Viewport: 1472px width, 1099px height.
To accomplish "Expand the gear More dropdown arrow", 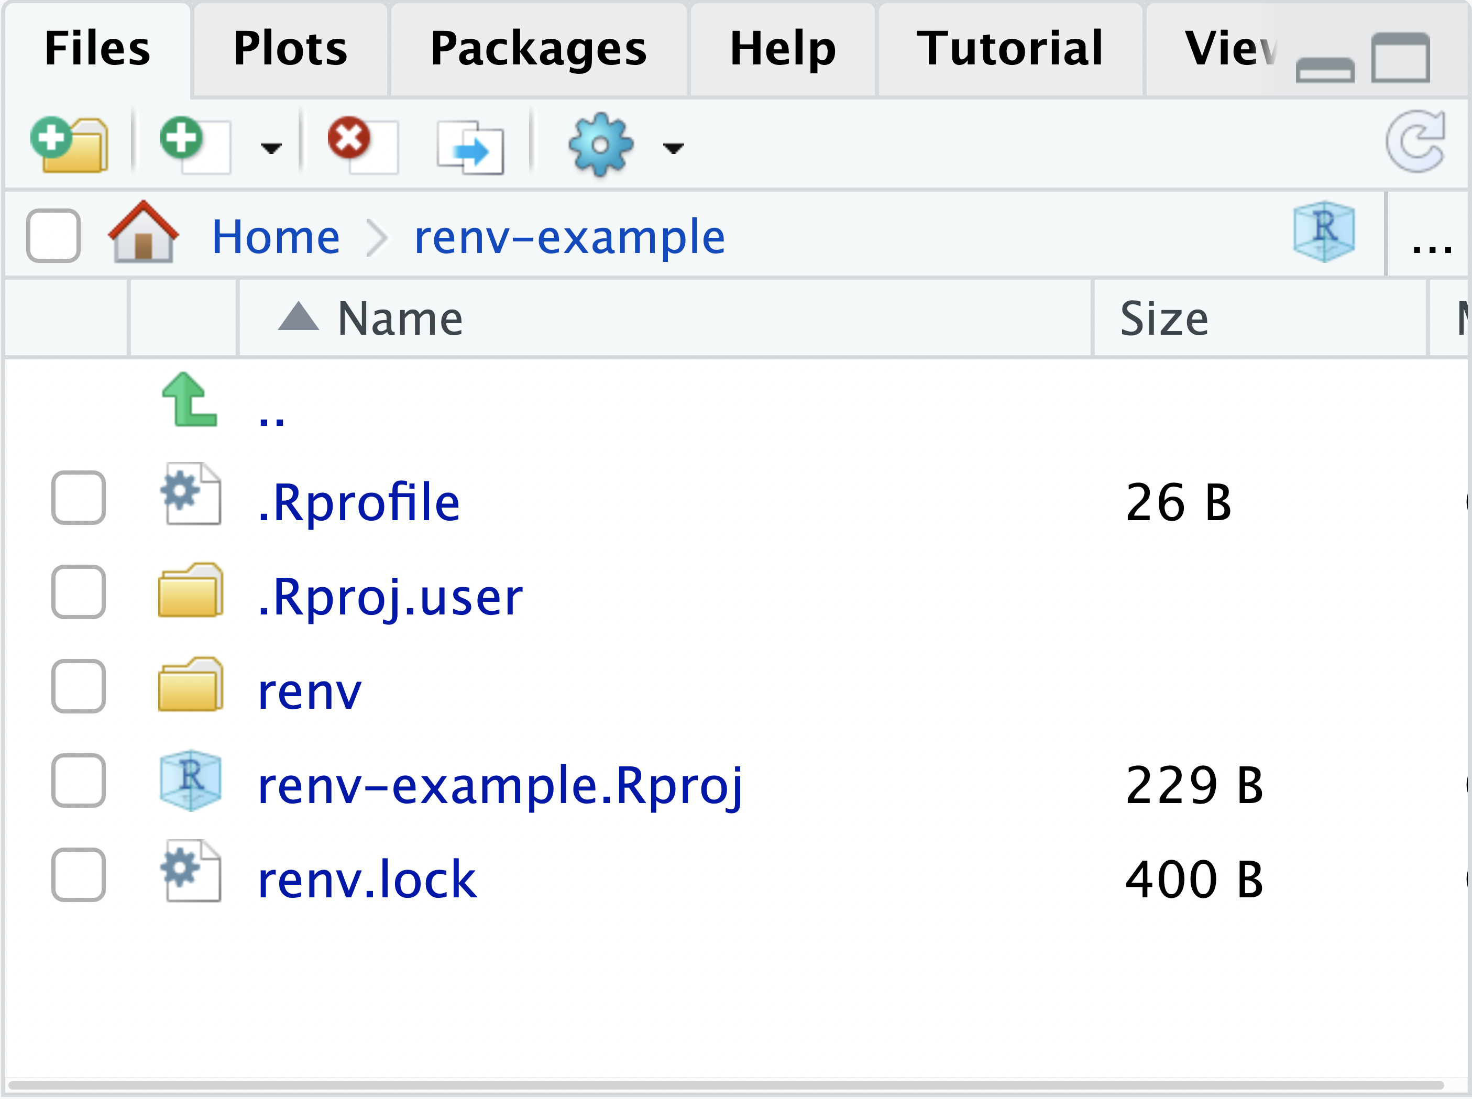I will tap(673, 148).
